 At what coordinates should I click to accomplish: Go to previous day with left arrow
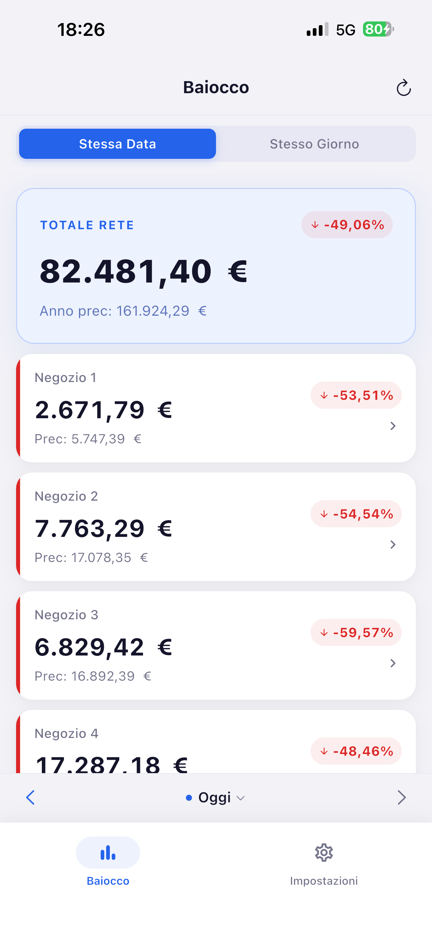[30, 797]
